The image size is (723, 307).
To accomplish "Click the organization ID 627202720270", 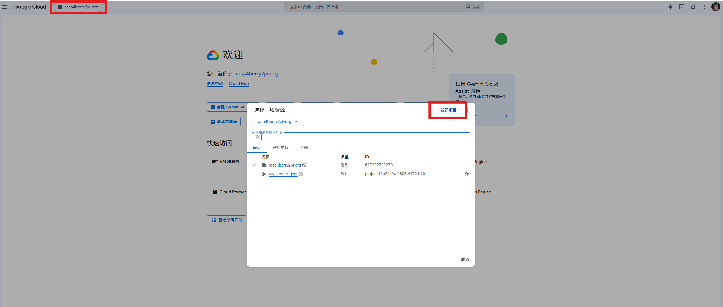I will coord(379,165).
